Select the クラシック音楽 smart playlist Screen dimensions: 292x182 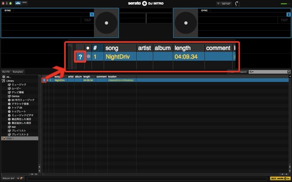click(20, 104)
